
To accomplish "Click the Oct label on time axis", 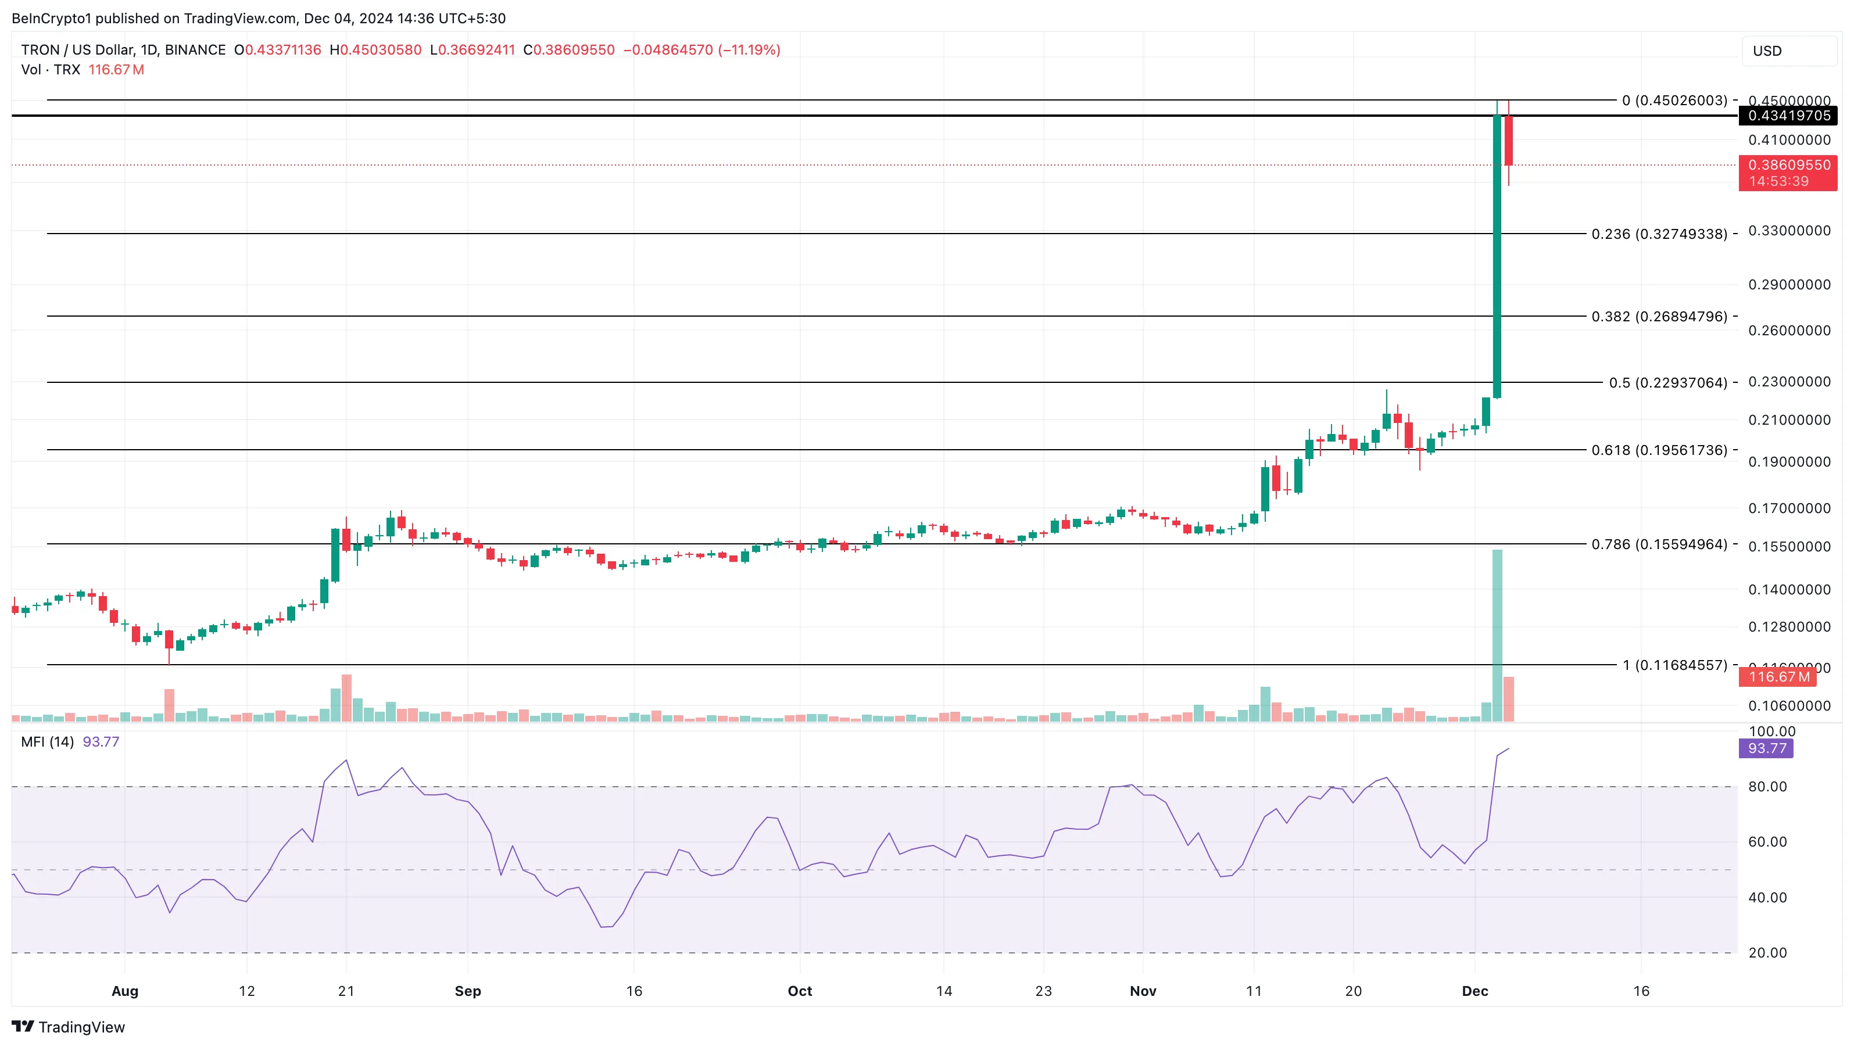I will [800, 991].
